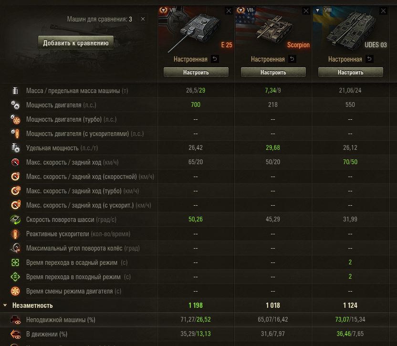
Task: Click the vehicle mass weight icon
Action: pos(15,91)
